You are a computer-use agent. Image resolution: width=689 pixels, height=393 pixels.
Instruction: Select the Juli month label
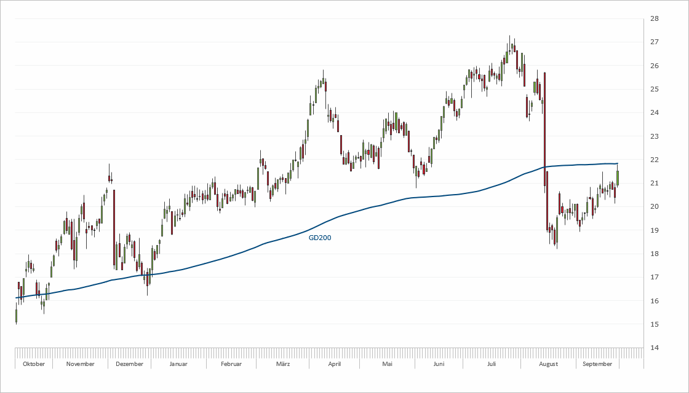492,364
